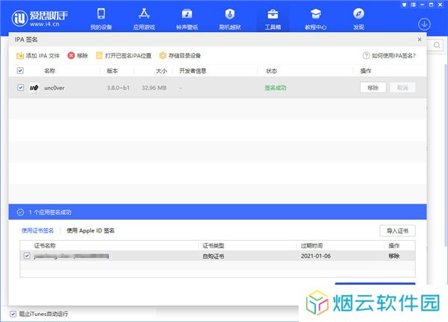Click the 名称 column header
This screenshot has height=322, width=448.
(x=50, y=71)
